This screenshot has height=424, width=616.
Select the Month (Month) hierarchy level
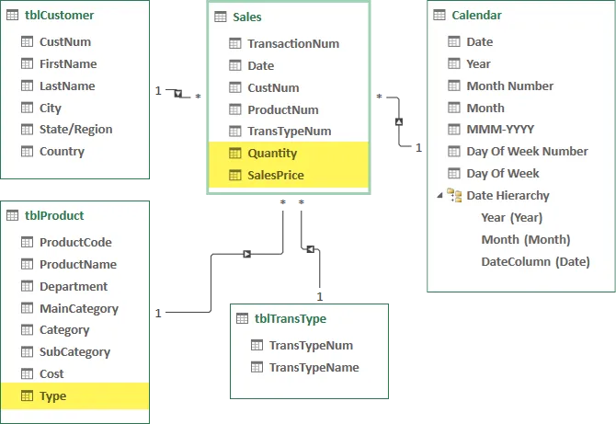click(525, 240)
